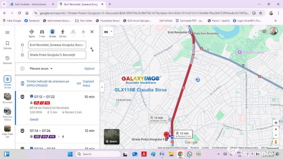Open Login SmartBill bookmark
This screenshot has height=159, width=283.
[x=247, y=21]
